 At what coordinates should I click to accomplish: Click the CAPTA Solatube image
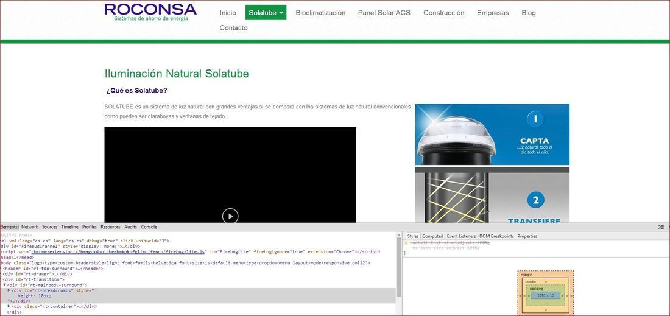(492, 135)
